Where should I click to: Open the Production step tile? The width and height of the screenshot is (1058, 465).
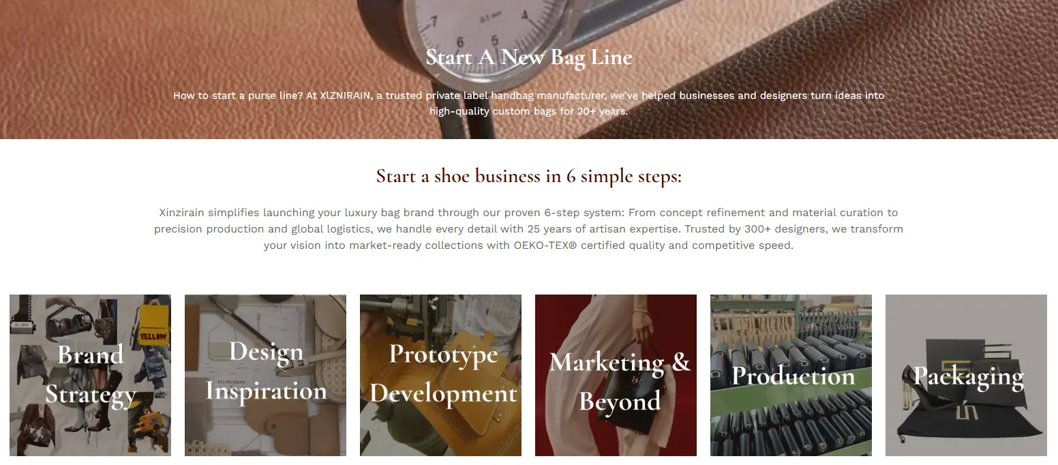pyautogui.click(x=791, y=375)
